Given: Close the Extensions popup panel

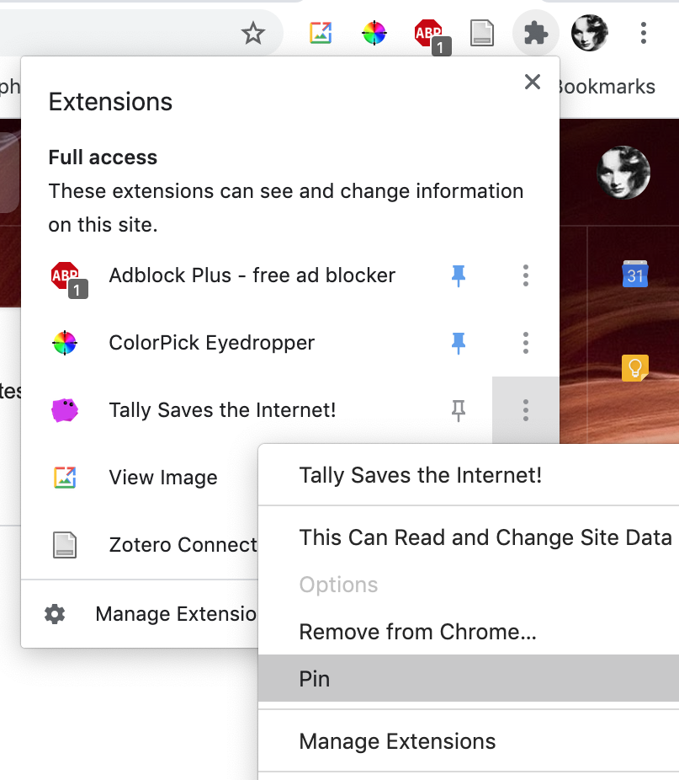Looking at the screenshot, I should pos(533,82).
